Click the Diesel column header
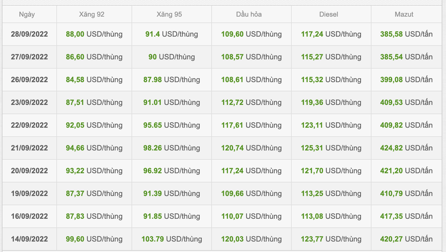446x252 pixels. (x=328, y=14)
